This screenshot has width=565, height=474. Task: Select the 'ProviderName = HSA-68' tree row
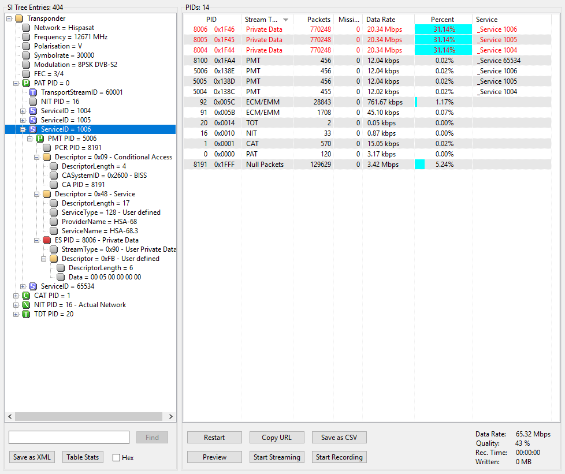point(99,222)
